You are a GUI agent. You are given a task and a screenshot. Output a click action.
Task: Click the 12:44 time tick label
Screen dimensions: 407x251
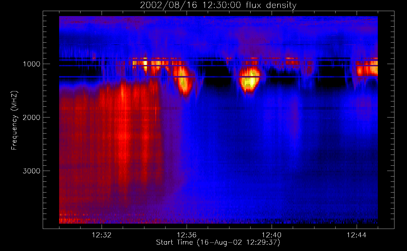point(357,235)
